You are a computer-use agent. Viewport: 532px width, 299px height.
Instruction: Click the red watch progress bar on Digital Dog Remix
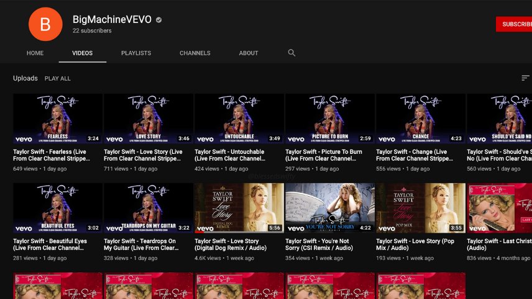(x=199, y=232)
